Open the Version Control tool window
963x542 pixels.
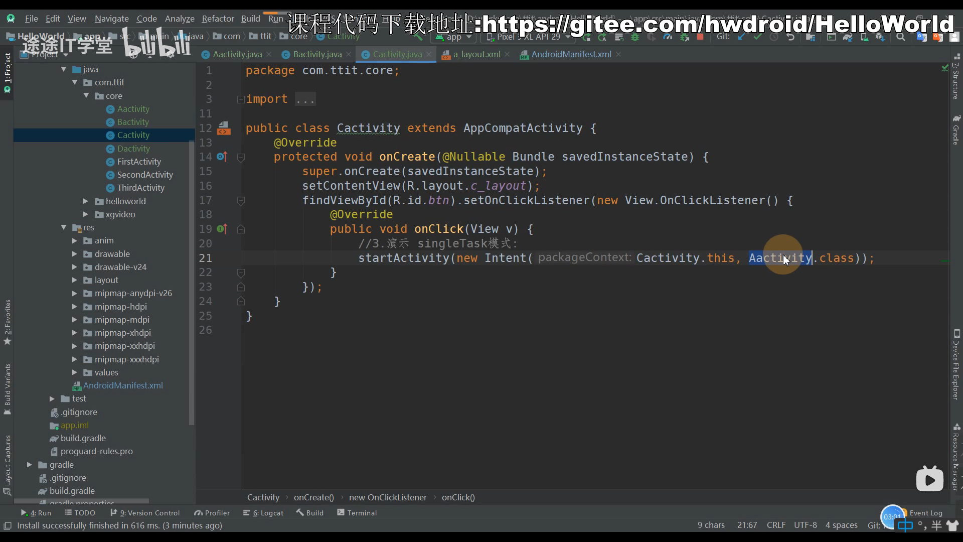point(145,513)
